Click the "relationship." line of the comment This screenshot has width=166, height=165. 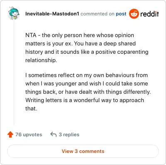[x=41, y=60]
